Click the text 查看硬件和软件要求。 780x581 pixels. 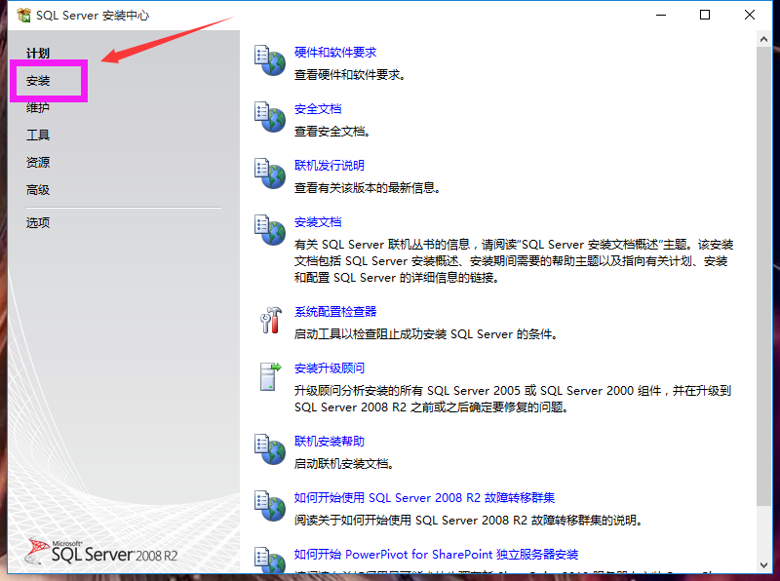coord(350,75)
